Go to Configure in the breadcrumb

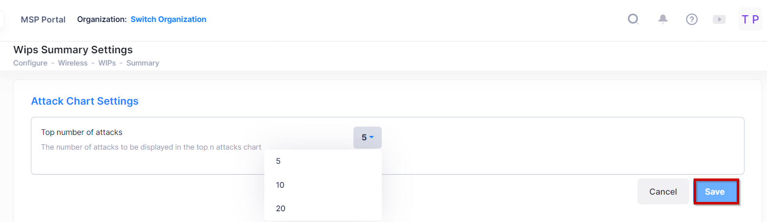[x=30, y=63]
